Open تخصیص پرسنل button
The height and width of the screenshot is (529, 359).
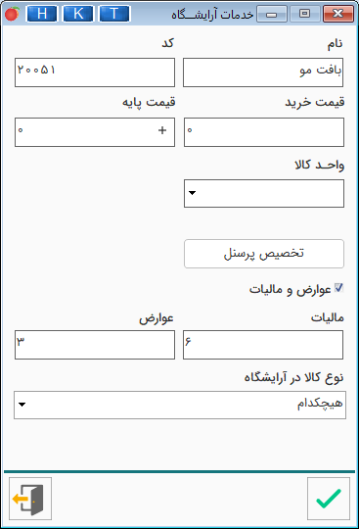coord(264,254)
